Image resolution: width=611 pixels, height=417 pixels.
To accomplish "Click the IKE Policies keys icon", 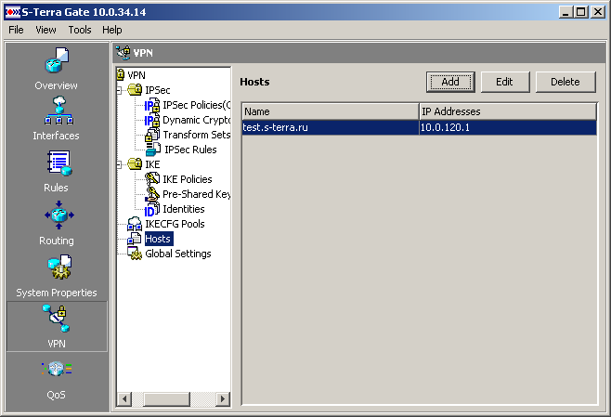I will pos(152,179).
